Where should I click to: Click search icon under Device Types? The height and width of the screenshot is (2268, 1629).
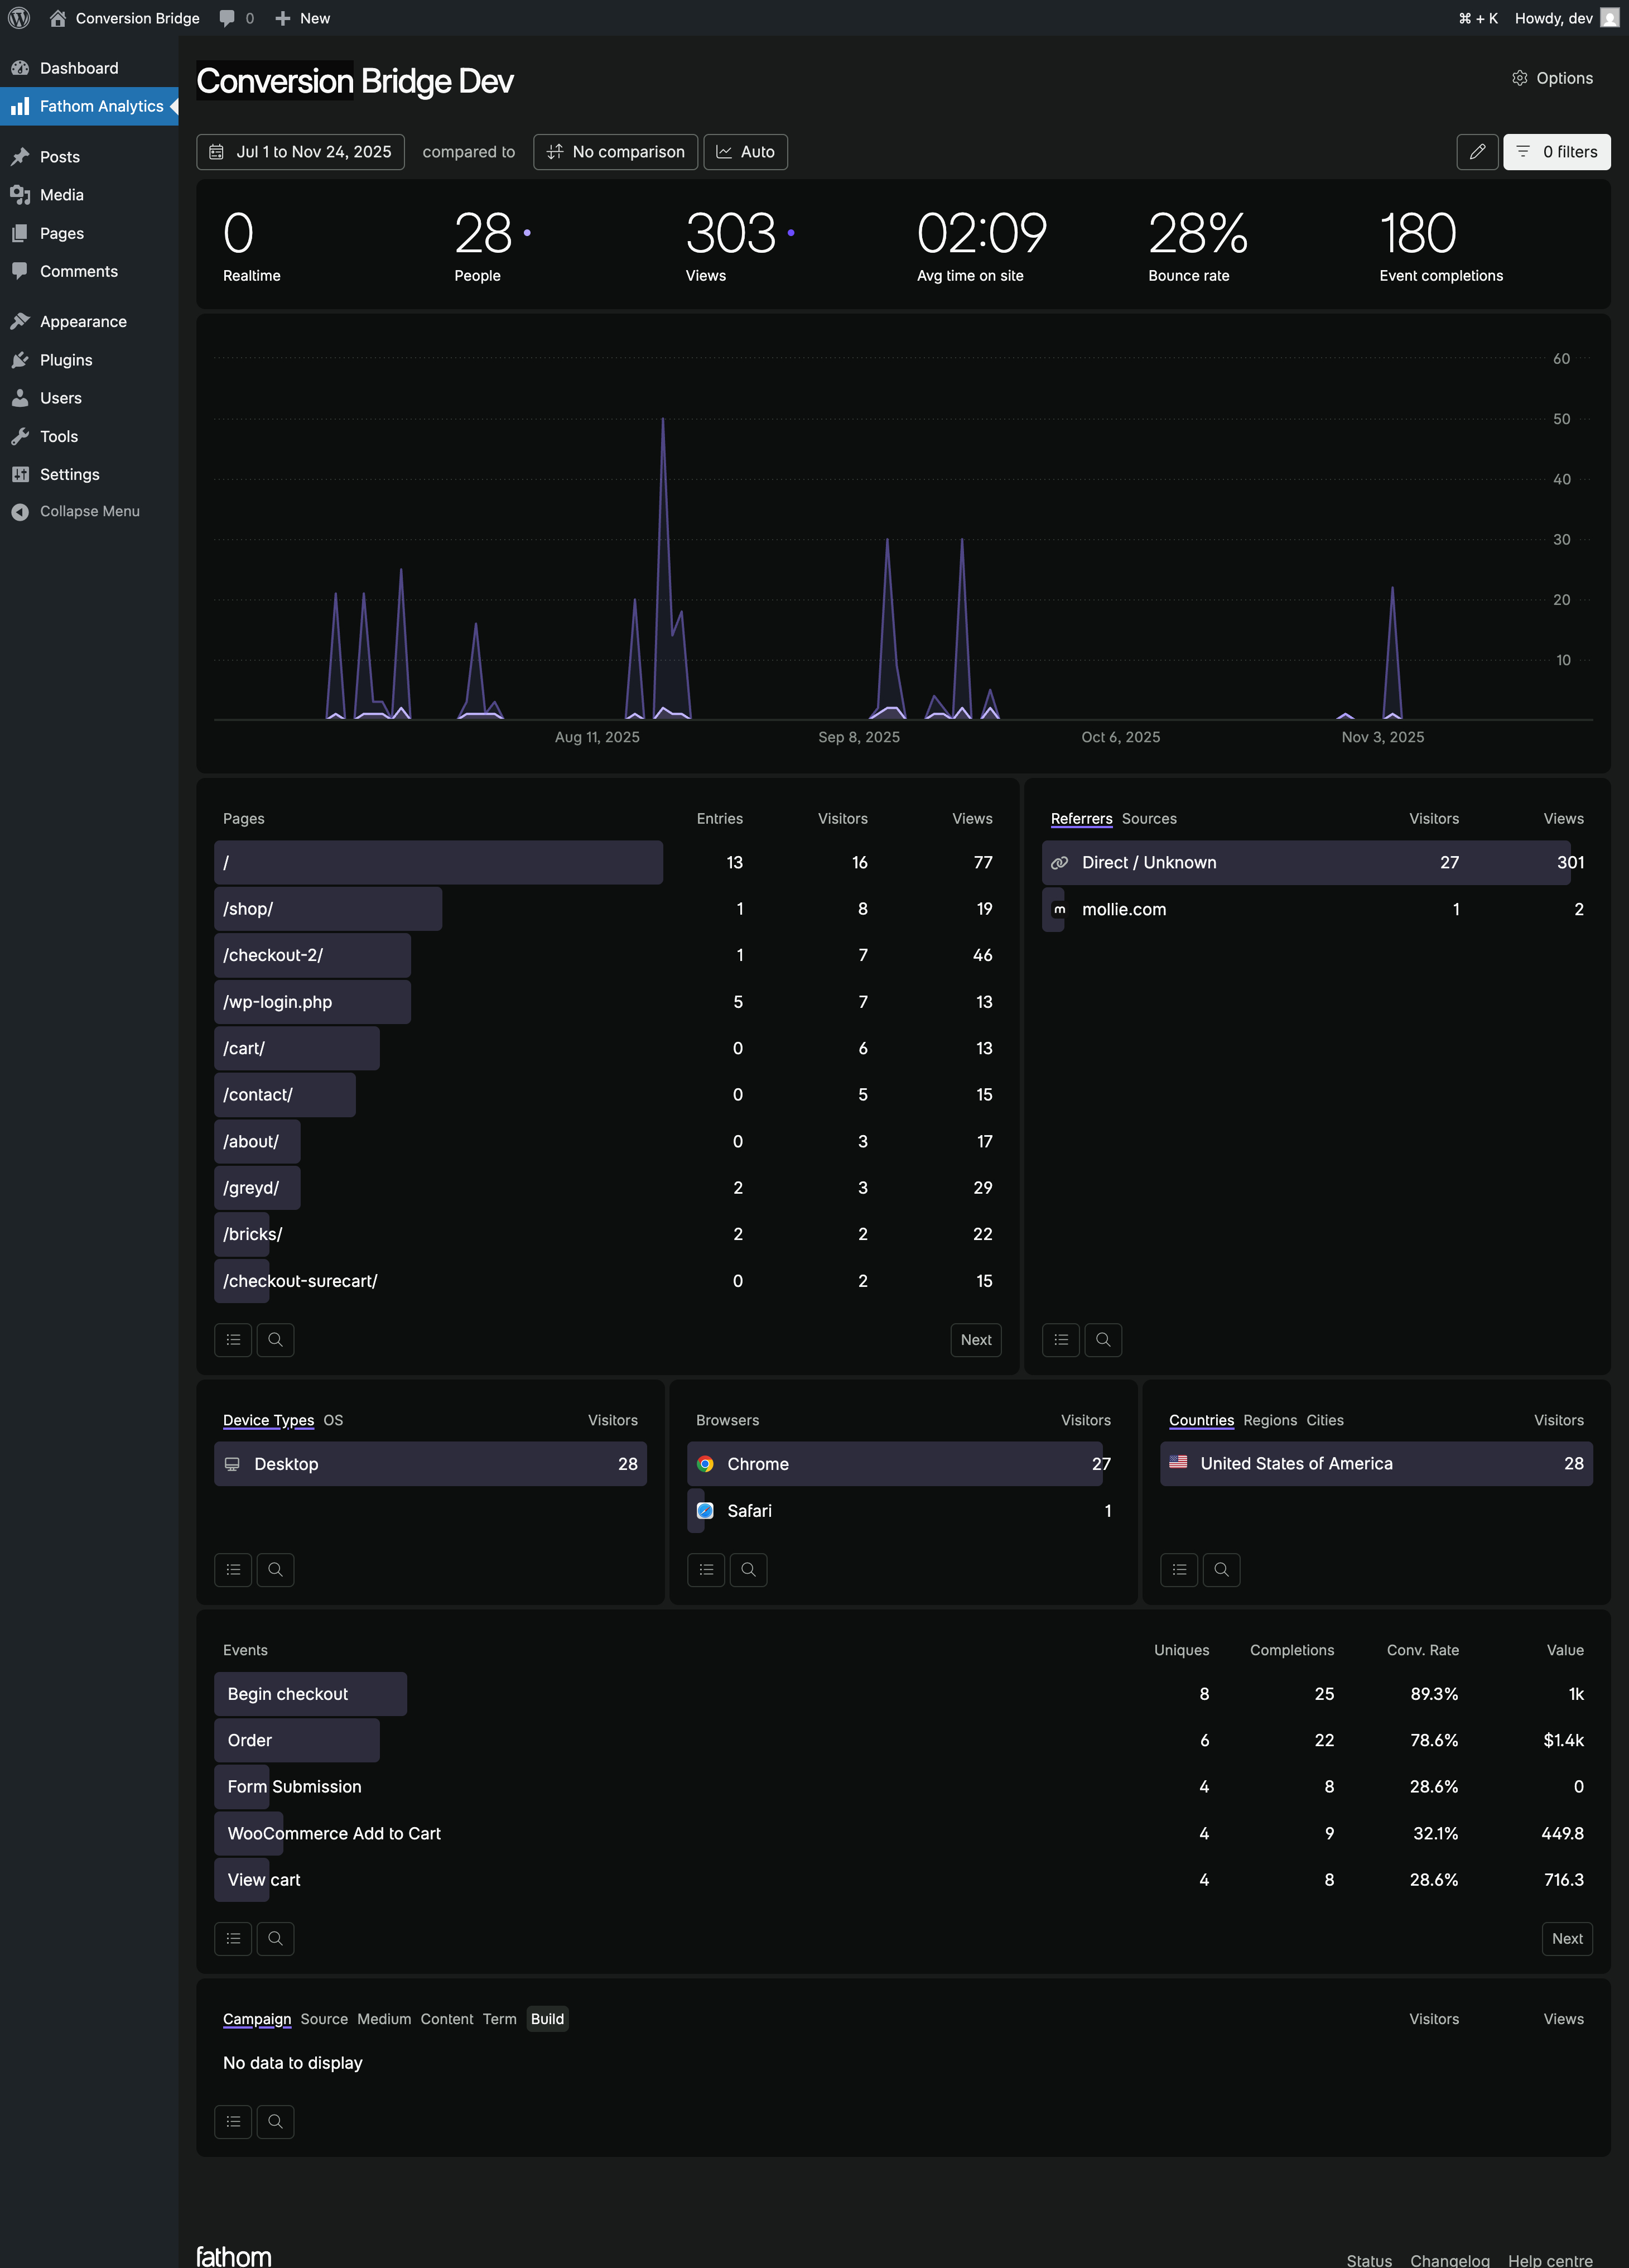(x=276, y=1570)
